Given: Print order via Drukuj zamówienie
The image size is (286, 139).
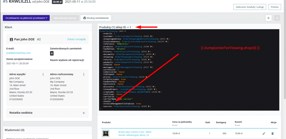Looking at the screenshot, I should coord(96,18).
